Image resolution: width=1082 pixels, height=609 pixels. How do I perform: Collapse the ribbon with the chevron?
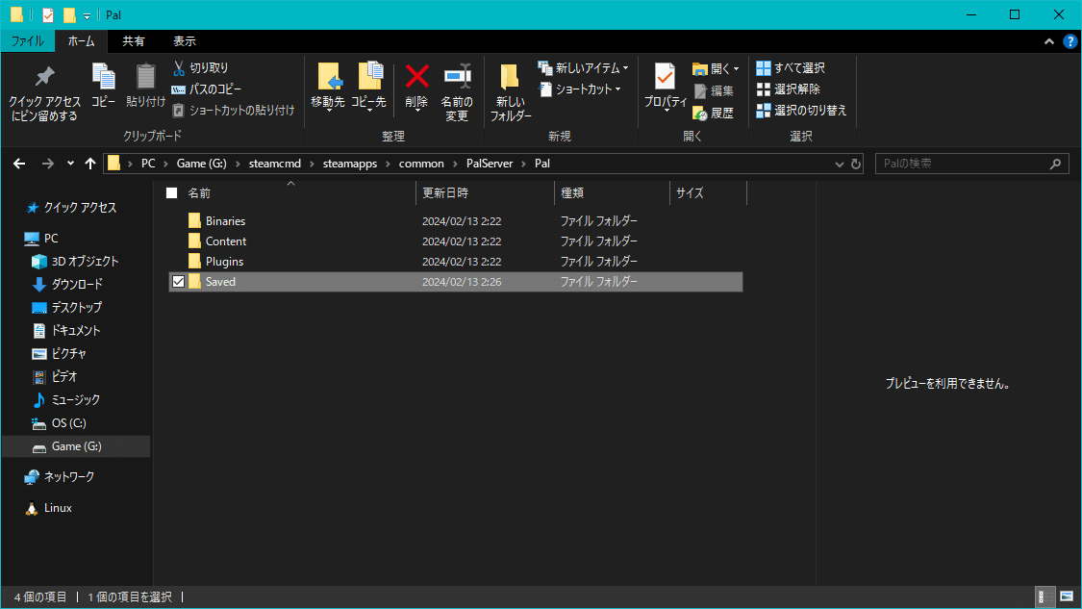click(x=1049, y=41)
